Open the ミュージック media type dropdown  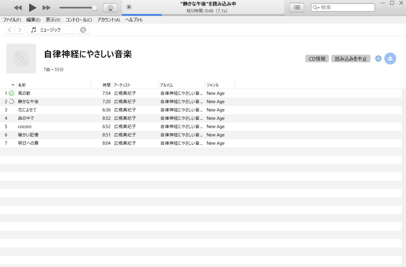(50, 30)
